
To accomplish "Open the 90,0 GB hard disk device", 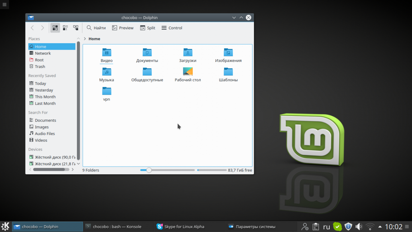I will pos(52,157).
